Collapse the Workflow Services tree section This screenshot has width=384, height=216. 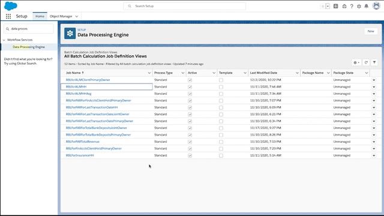click(x=4, y=40)
